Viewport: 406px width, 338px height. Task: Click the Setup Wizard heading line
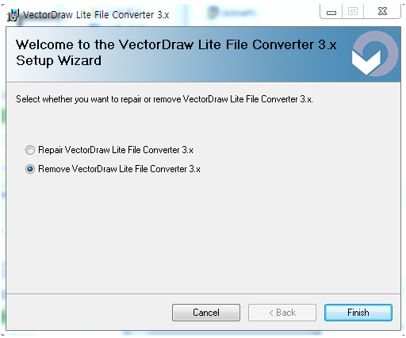(59, 60)
